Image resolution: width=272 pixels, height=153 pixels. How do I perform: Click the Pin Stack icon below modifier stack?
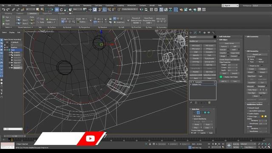[x=191, y=103]
